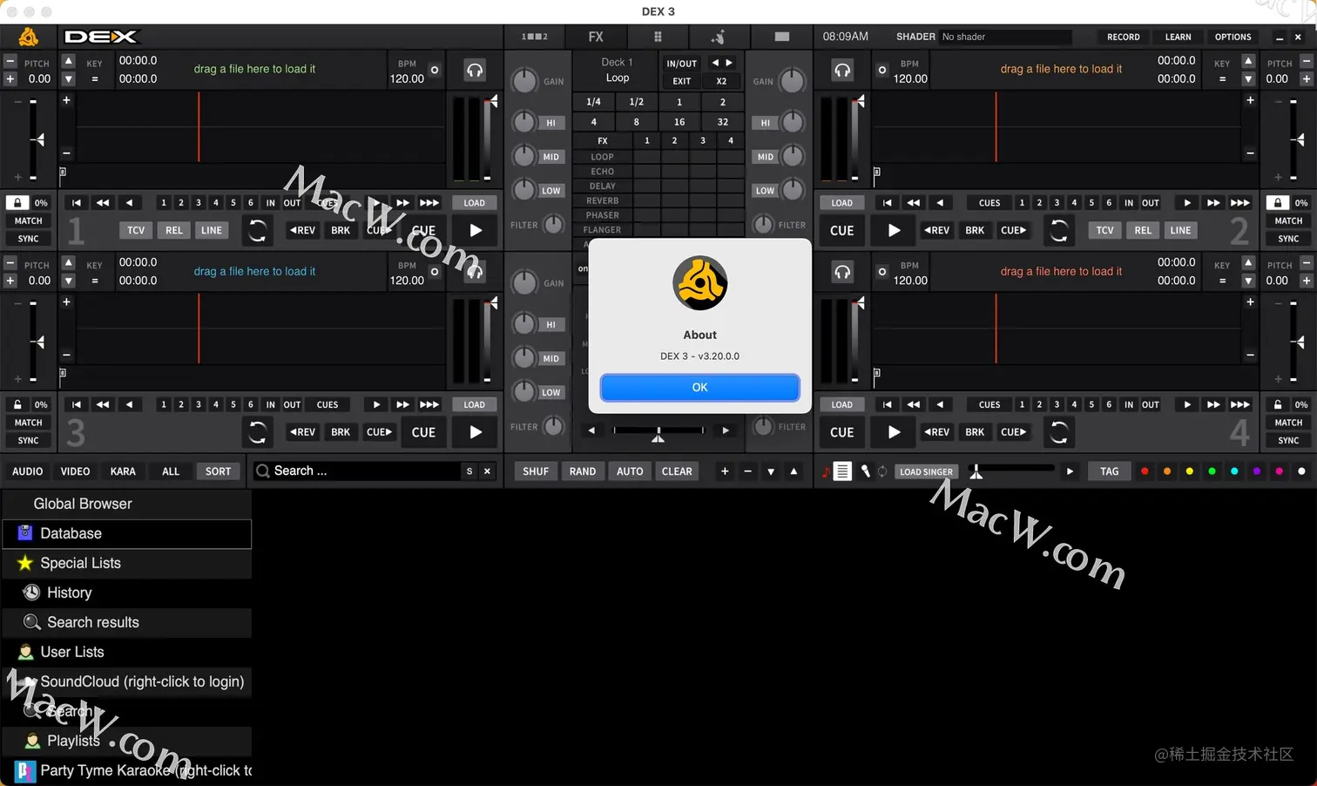Toggle the lock icon on deck 4
The image size is (1317, 786).
1278,405
